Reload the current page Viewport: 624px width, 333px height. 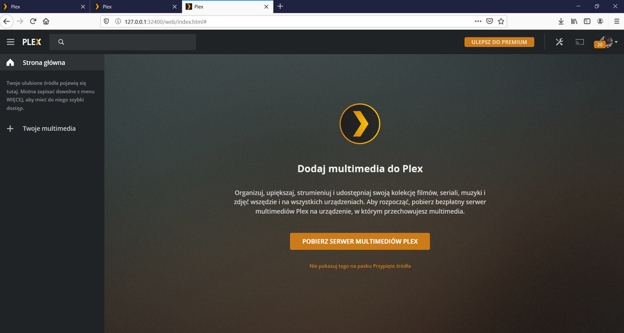tap(33, 21)
